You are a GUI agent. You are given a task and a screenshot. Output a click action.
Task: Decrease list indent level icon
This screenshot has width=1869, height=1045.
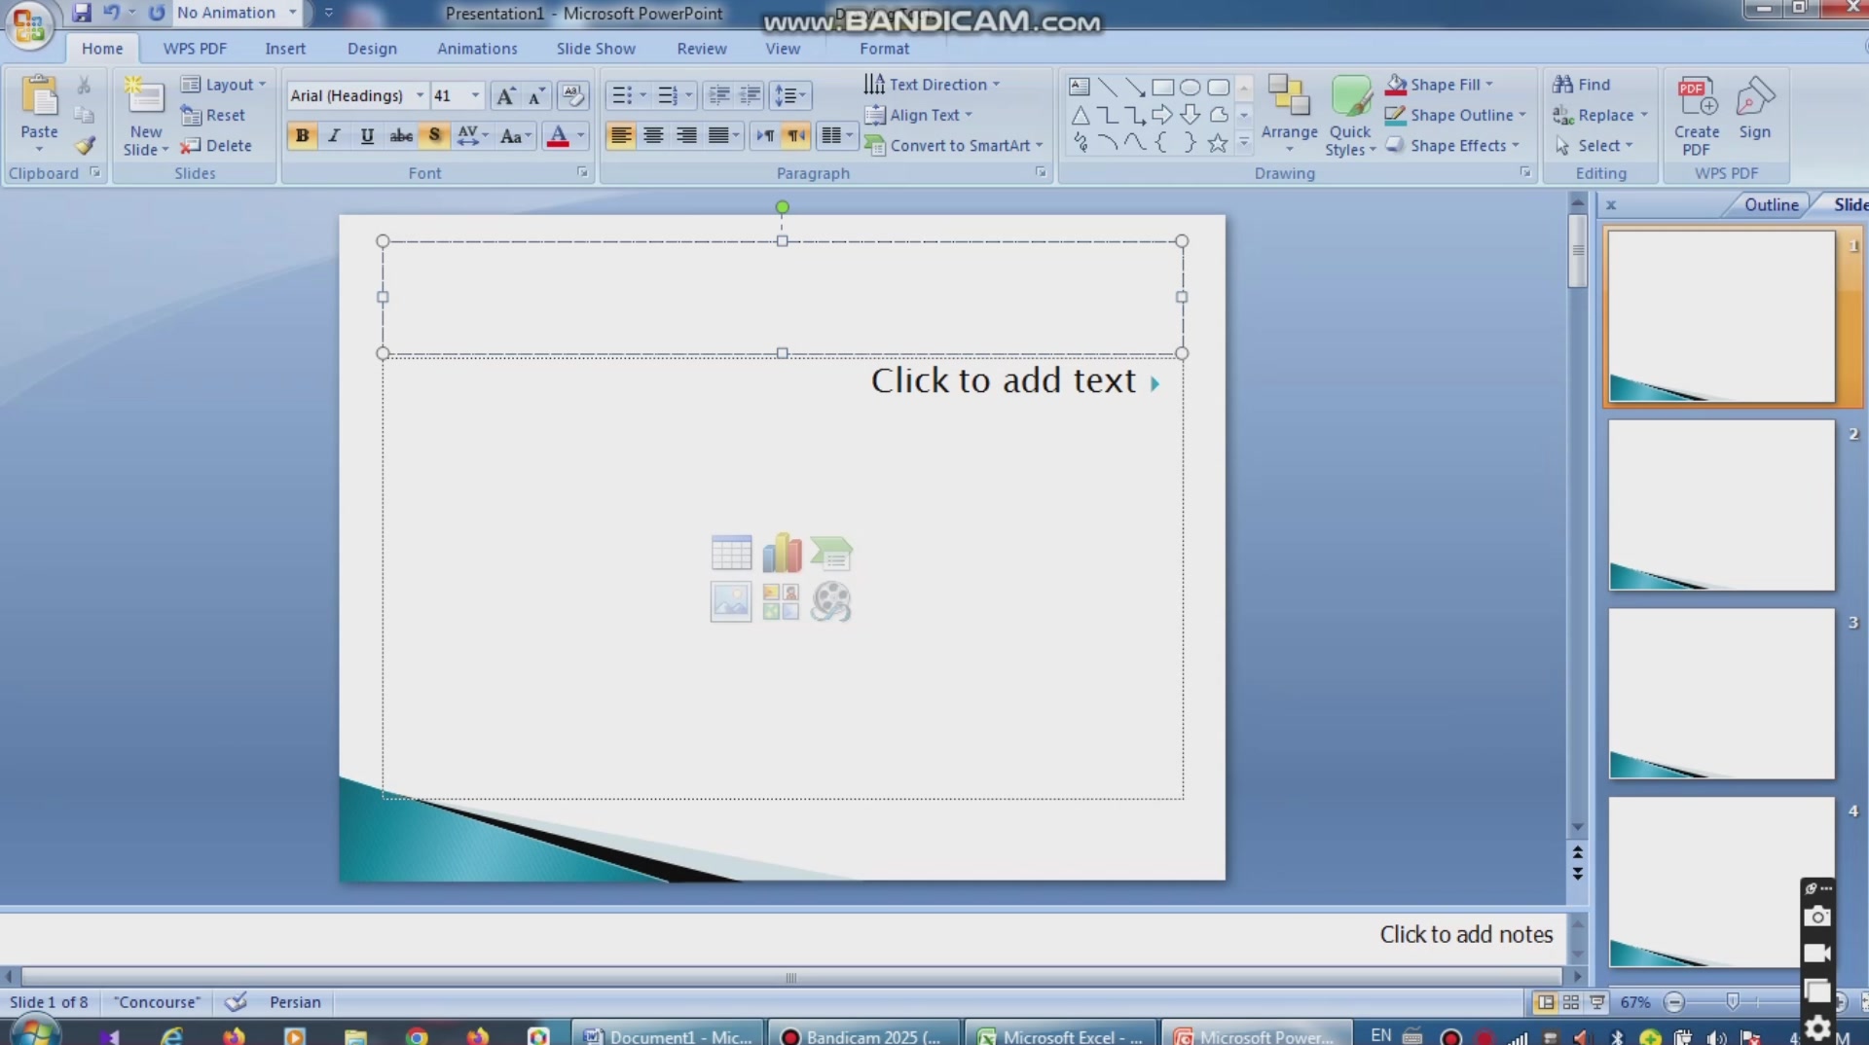719,95
